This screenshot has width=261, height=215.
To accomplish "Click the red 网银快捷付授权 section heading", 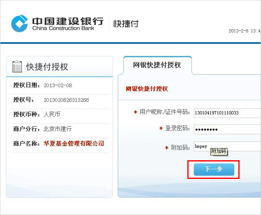I will [146, 89].
